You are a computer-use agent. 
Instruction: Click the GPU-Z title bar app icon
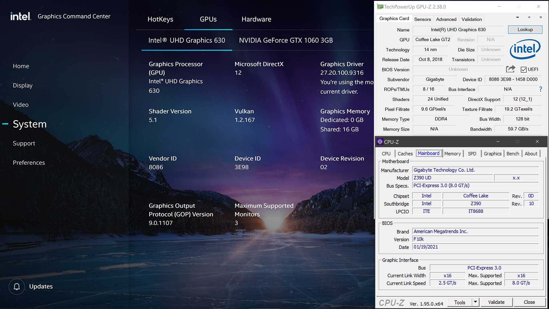tap(380, 7)
